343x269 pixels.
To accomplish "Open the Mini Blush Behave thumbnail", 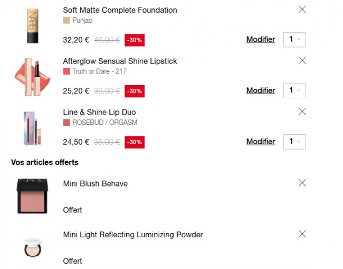I will click(32, 196).
